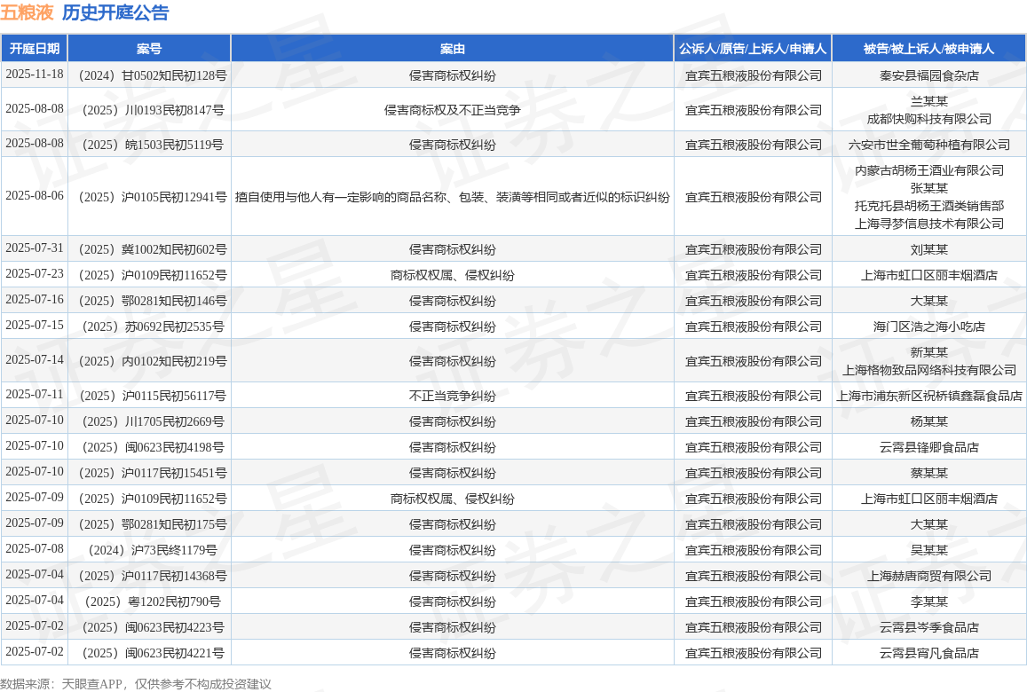This screenshot has width=1027, height=692.
Task: Click defendant 上海格物致品网络科技有限公司
Action: tap(928, 371)
